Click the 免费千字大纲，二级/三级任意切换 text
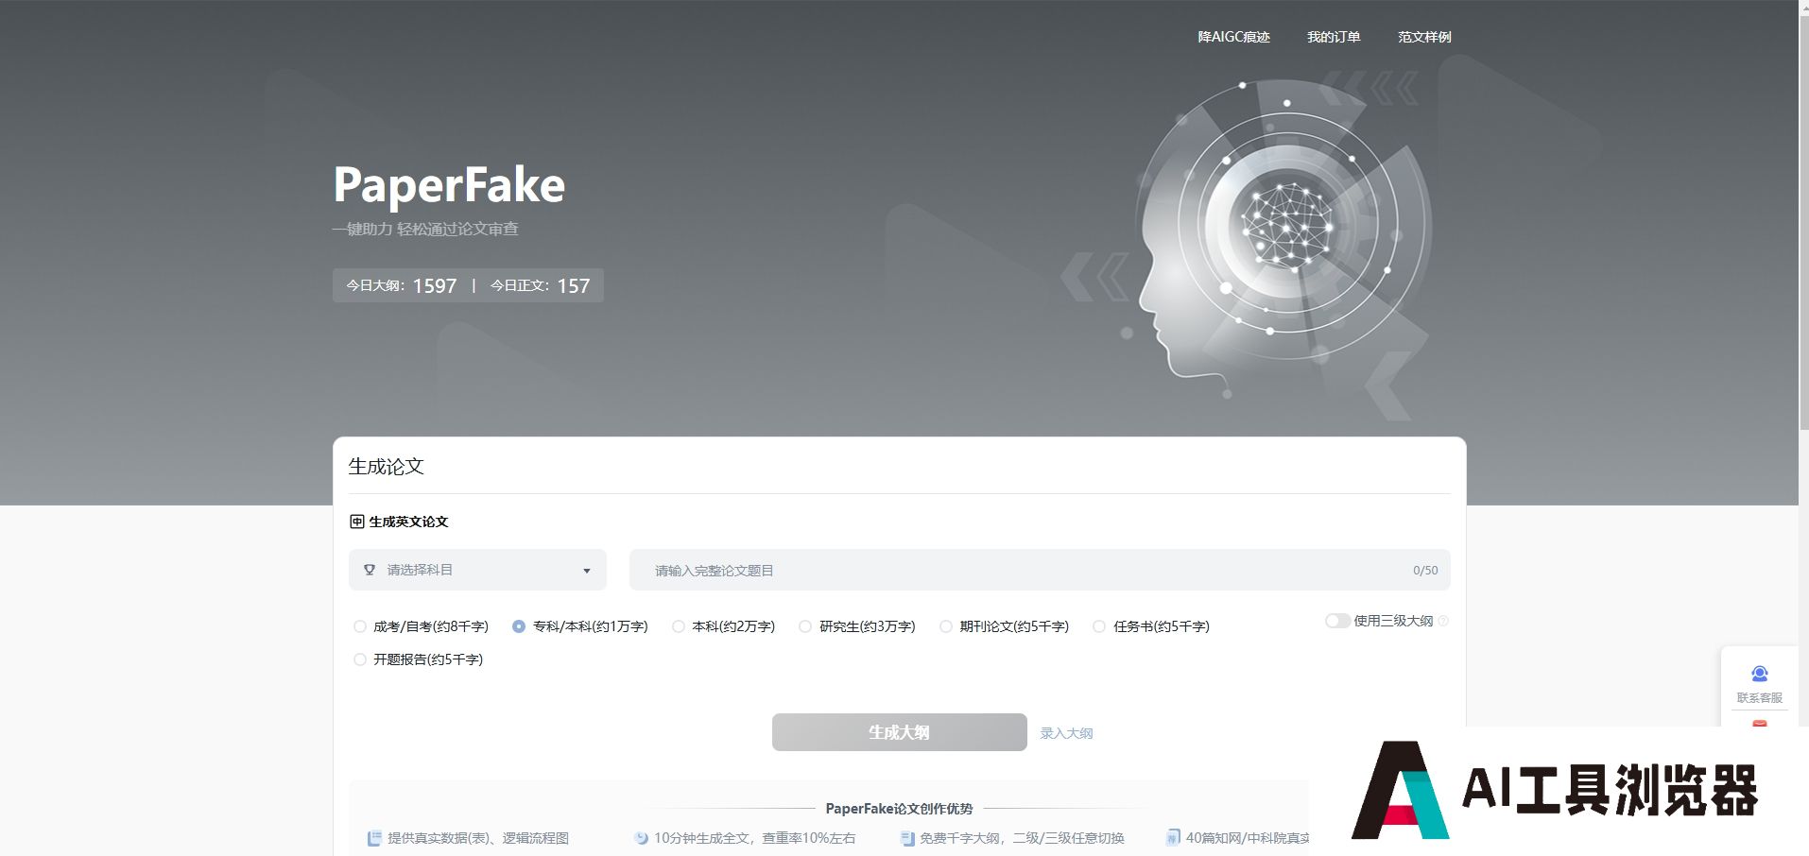The image size is (1809, 856). (x=1022, y=838)
